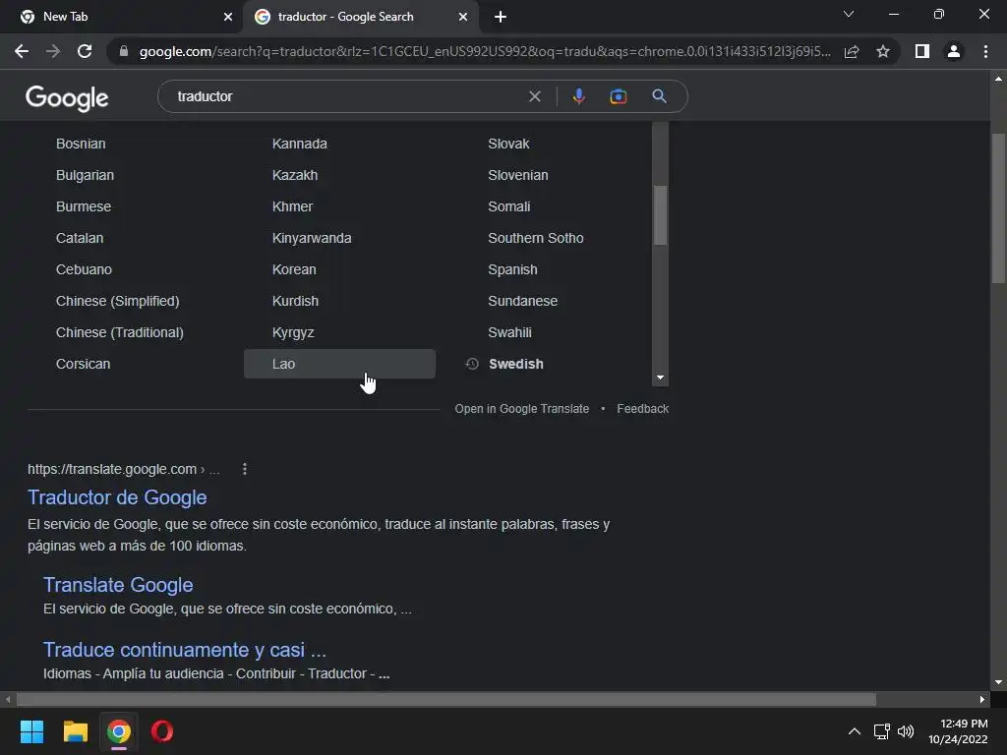Click the three-dot menu beside translate.google.com result
Viewport: 1007px width, 755px height.
coord(245,469)
